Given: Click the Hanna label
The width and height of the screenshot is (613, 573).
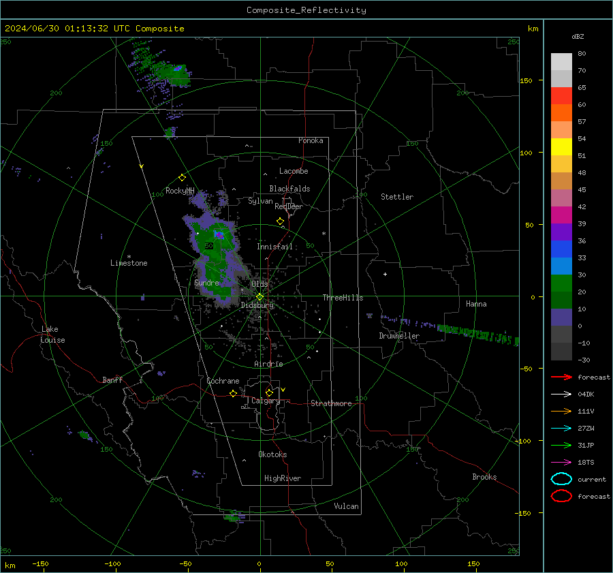Looking at the screenshot, I should click(x=476, y=304).
